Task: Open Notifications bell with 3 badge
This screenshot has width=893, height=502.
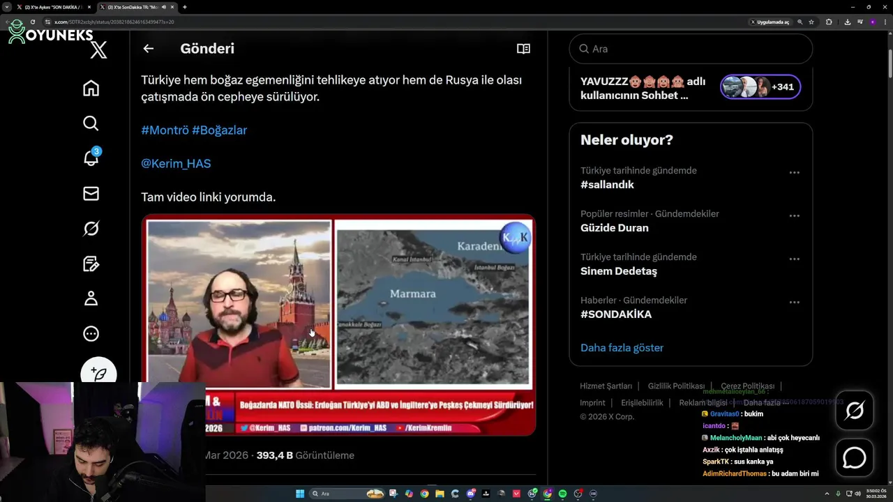Action: pyautogui.click(x=91, y=158)
